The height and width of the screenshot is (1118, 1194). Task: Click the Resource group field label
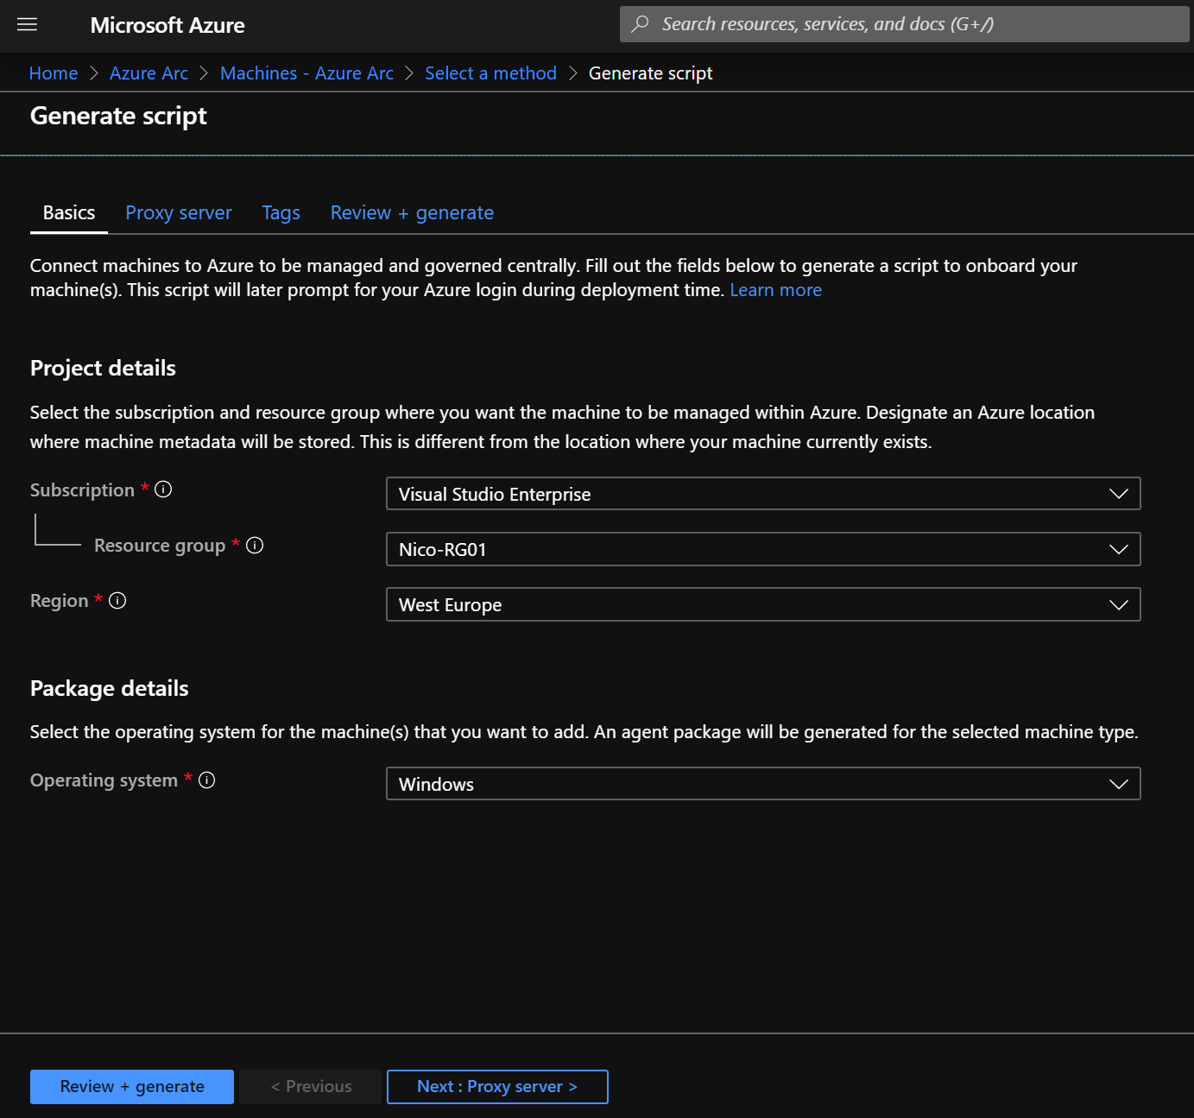pos(160,545)
